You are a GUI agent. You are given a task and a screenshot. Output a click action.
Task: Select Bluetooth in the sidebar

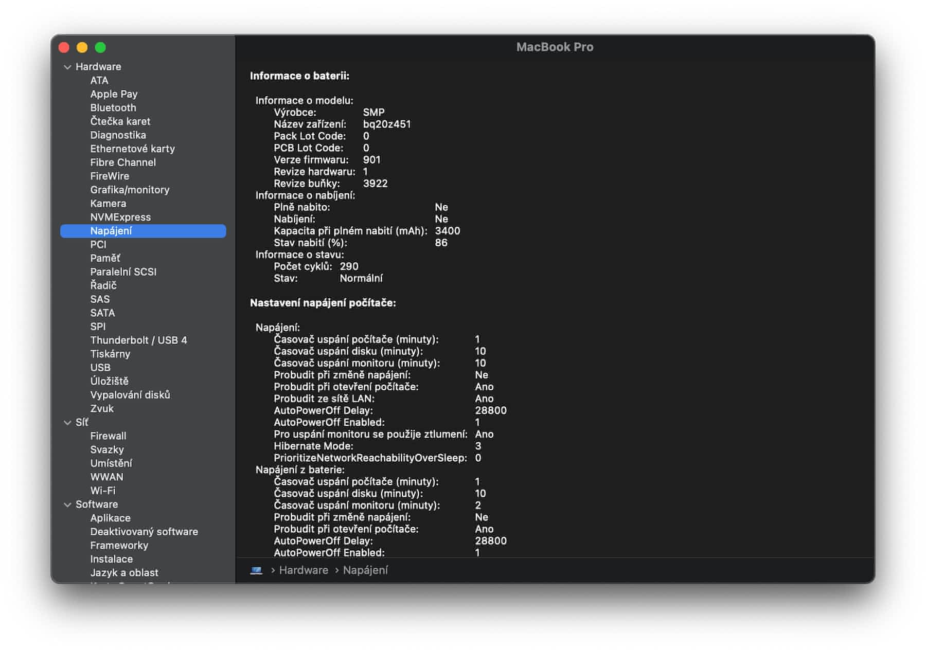(113, 108)
